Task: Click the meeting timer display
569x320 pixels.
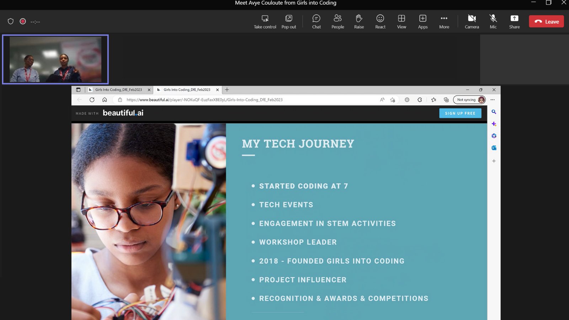Action: click(35, 22)
